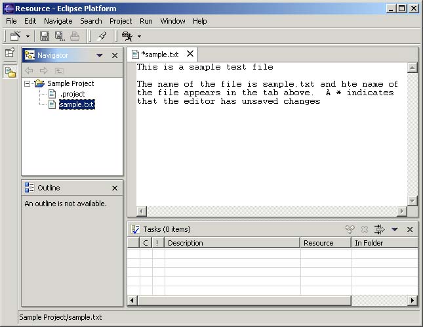Click the Navigator view title icon
The width and height of the screenshot is (423, 327).
tap(30, 55)
